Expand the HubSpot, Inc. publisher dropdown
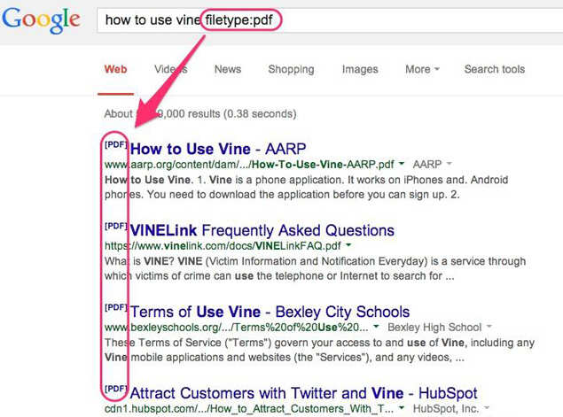563x417 pixels. click(489, 408)
